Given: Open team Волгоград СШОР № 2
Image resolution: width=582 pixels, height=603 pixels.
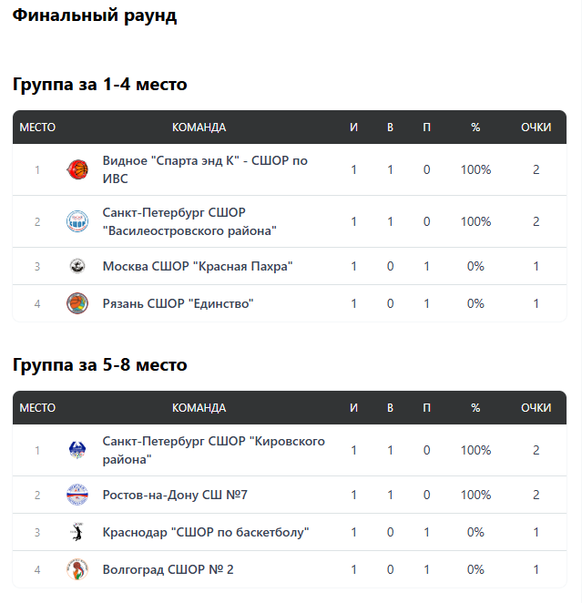Looking at the screenshot, I should [x=168, y=569].
